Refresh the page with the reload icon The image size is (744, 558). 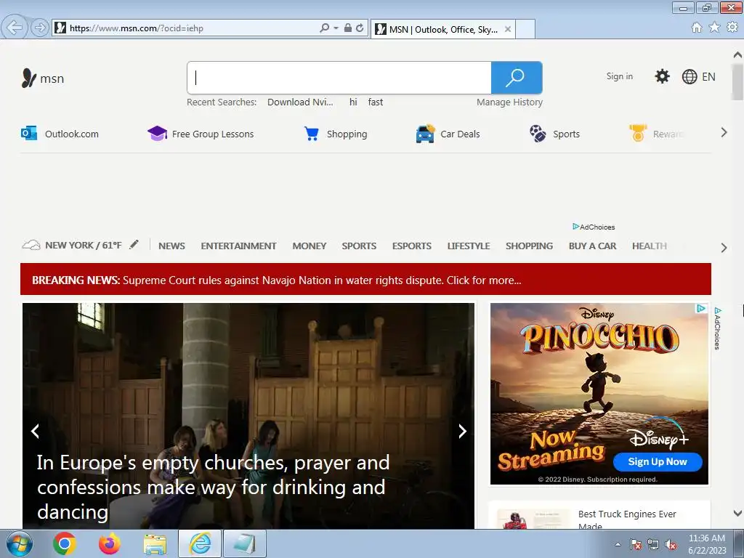(360, 28)
